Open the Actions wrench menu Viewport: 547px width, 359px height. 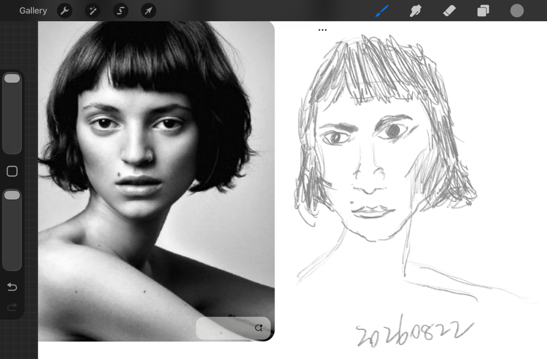64,11
